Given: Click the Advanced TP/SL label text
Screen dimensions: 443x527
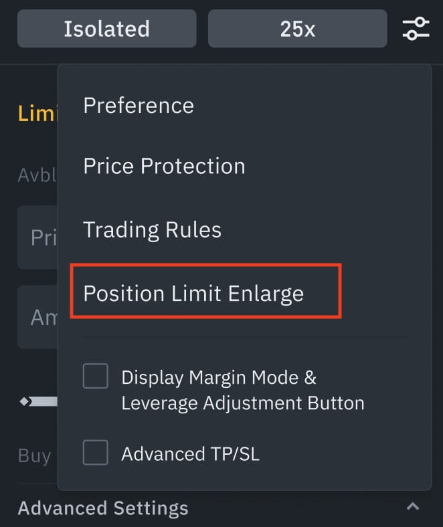Looking at the screenshot, I should pyautogui.click(x=191, y=453).
